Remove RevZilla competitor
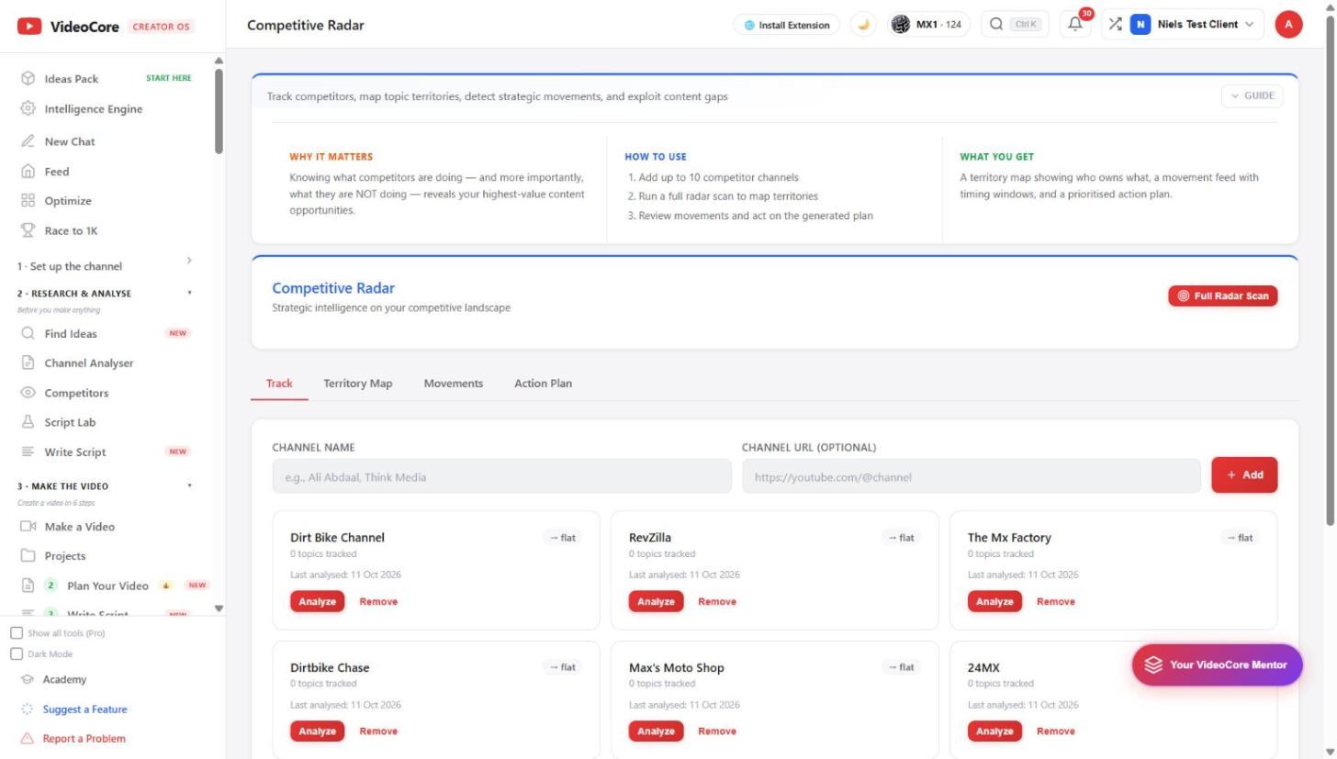This screenshot has width=1337, height=759. (x=717, y=601)
